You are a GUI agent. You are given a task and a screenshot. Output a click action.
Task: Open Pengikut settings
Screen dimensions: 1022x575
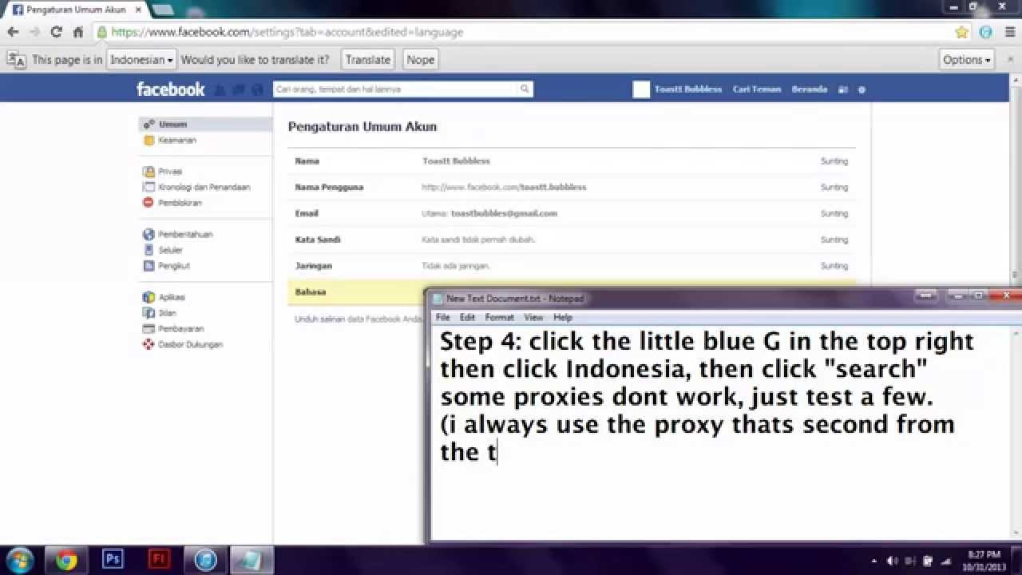[173, 265]
